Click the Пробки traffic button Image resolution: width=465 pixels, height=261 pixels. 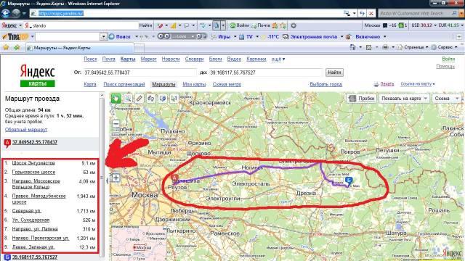362,99
